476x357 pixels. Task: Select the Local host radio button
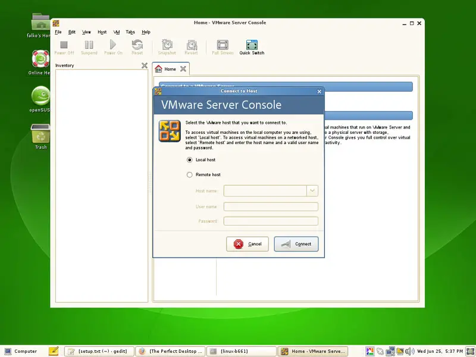point(190,160)
